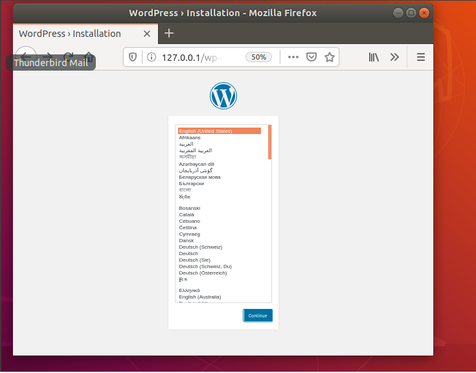Reset the 50% zoom level badge
476x373 pixels.
coord(258,57)
